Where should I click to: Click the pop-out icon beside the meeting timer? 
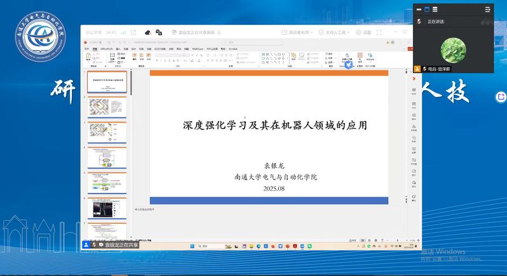[133, 32]
